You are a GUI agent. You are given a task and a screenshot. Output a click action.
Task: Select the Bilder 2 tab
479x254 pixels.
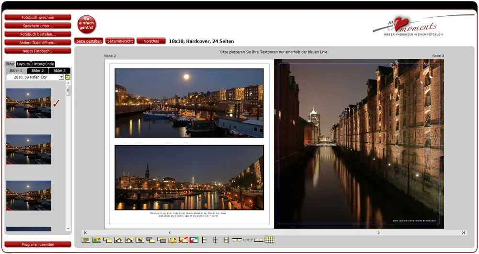click(x=38, y=70)
